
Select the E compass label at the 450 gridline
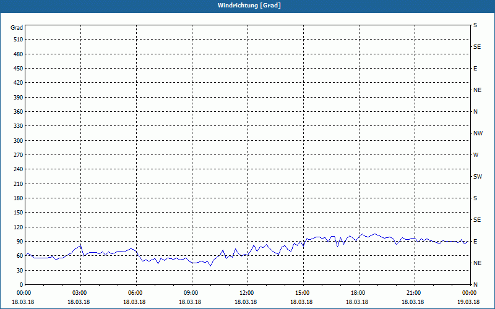coord(475,69)
